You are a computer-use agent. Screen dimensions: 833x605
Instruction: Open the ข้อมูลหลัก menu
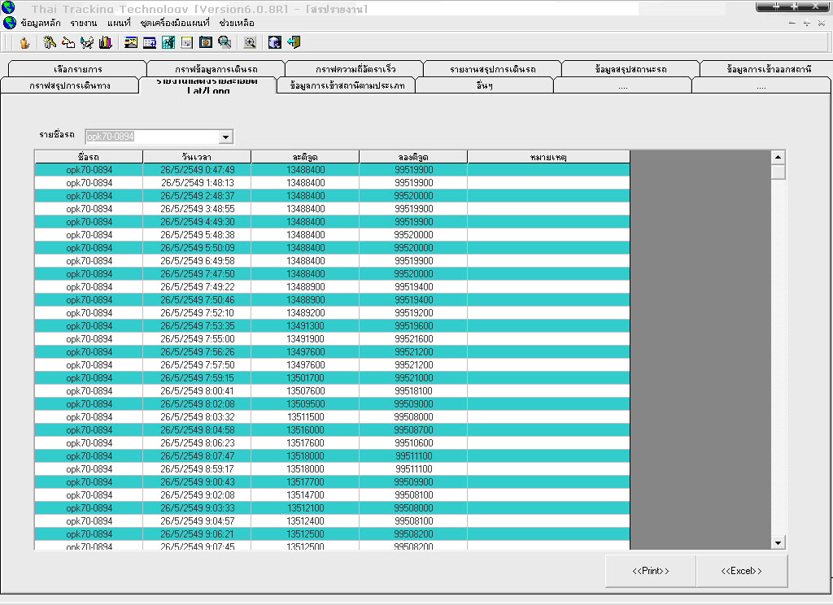(41, 23)
